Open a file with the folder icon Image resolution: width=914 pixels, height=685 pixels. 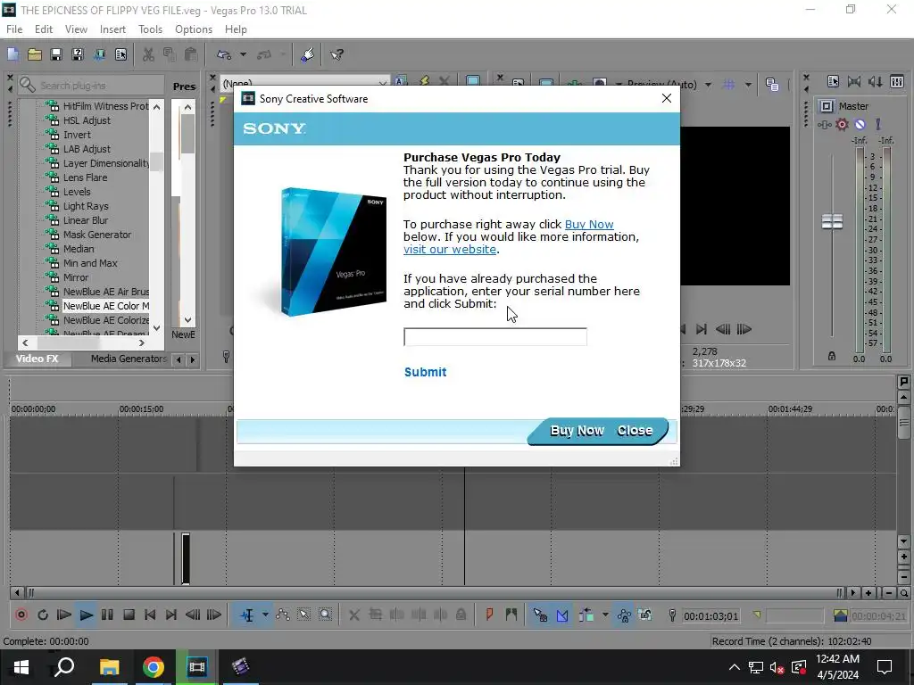point(35,54)
